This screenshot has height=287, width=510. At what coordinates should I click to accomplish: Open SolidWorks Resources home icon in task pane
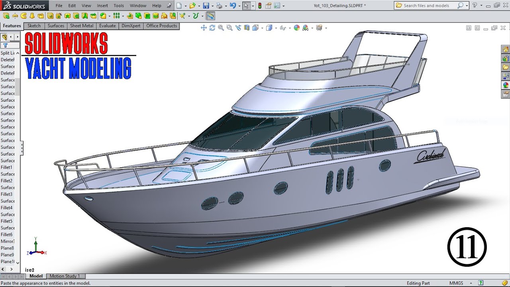506,49
